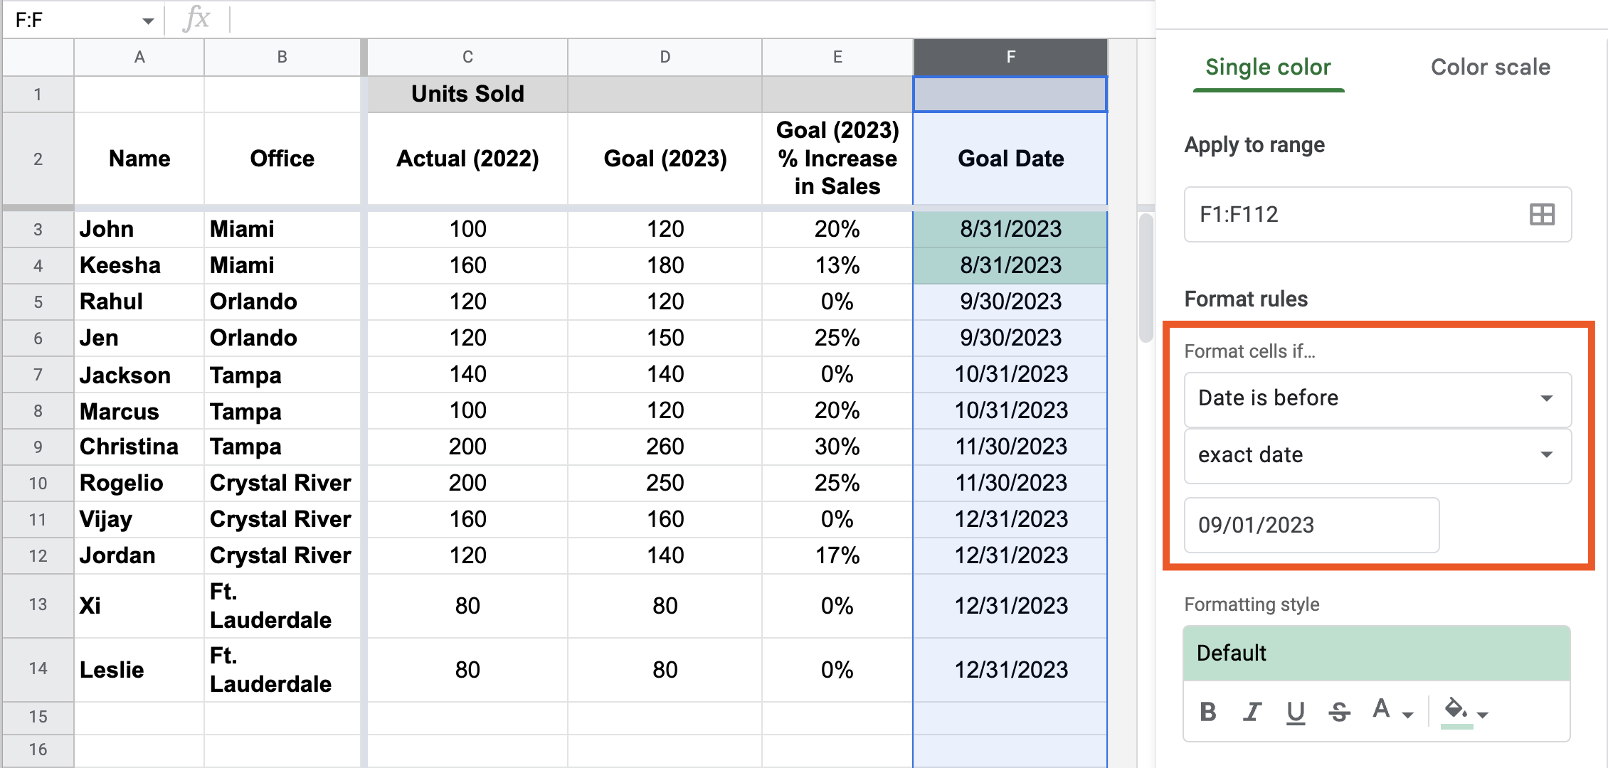This screenshot has height=768, width=1608.
Task: Click the Goal Date header cell
Action: tap(1010, 159)
